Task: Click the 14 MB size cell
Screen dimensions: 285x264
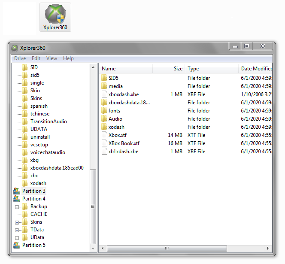Action: 175,135
